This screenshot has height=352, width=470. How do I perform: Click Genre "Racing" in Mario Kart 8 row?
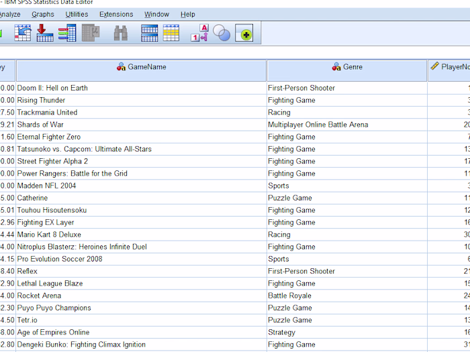347,235
